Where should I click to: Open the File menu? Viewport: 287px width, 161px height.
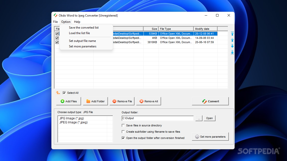pyautogui.click(x=55, y=22)
